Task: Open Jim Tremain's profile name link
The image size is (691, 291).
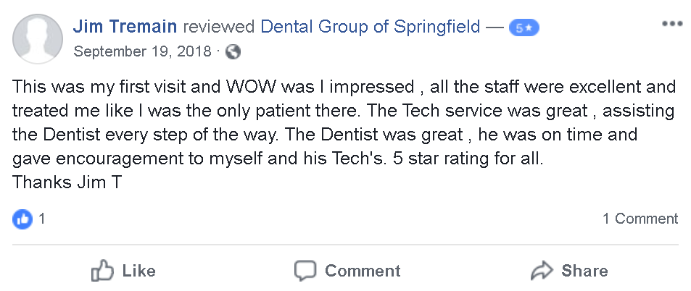Action: 125,28
